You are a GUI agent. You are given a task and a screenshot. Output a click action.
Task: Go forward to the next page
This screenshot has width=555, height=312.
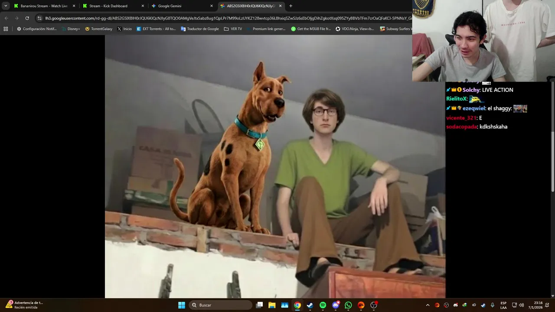(16, 18)
